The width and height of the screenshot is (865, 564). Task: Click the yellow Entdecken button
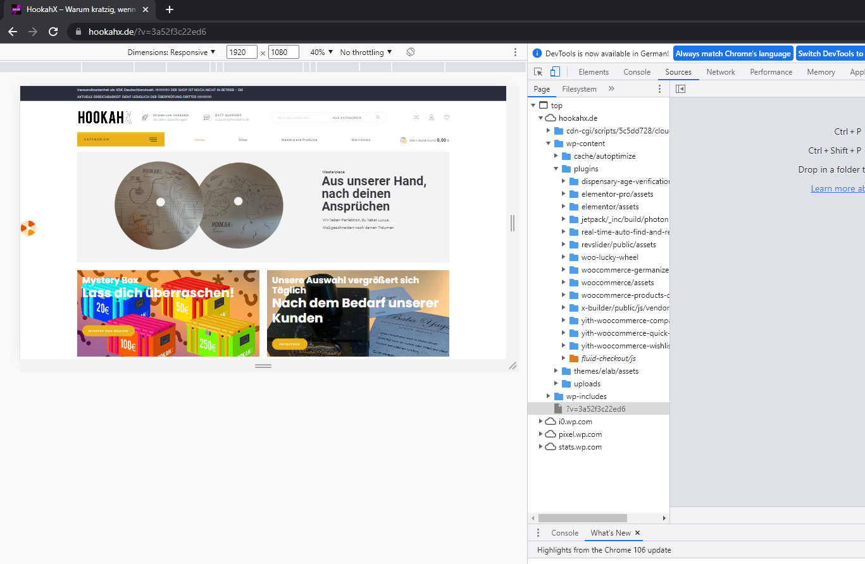pyautogui.click(x=289, y=344)
